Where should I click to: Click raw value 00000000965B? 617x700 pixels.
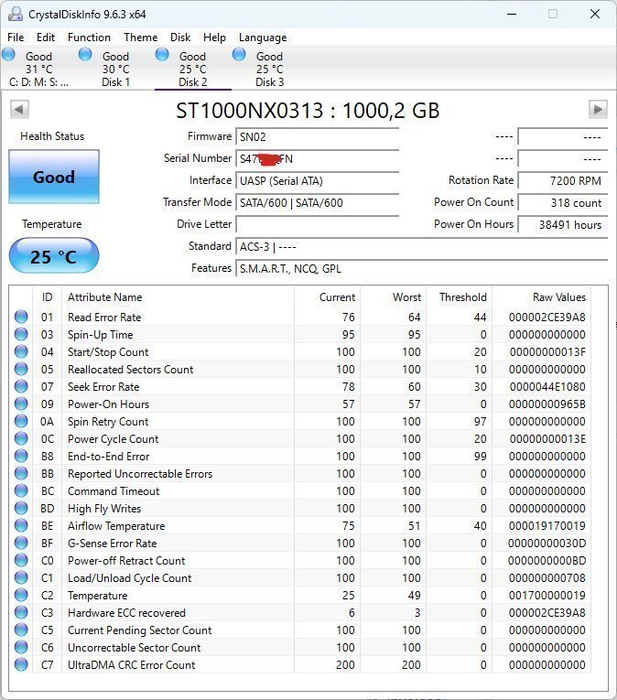(547, 404)
